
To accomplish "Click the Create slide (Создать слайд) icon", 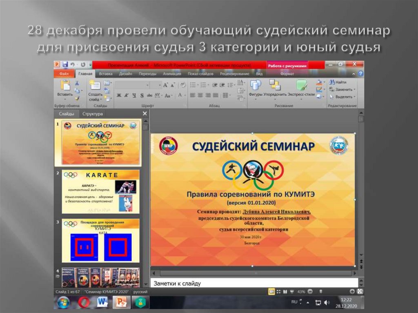I will click(95, 86).
